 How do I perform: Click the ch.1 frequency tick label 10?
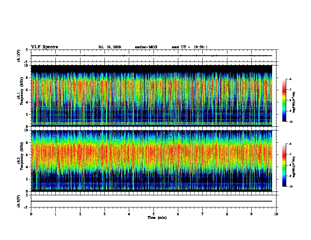tap(26, 65)
